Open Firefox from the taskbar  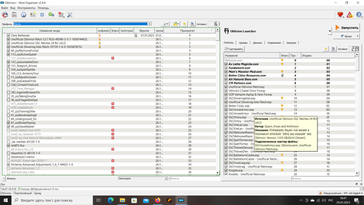(x=158, y=200)
